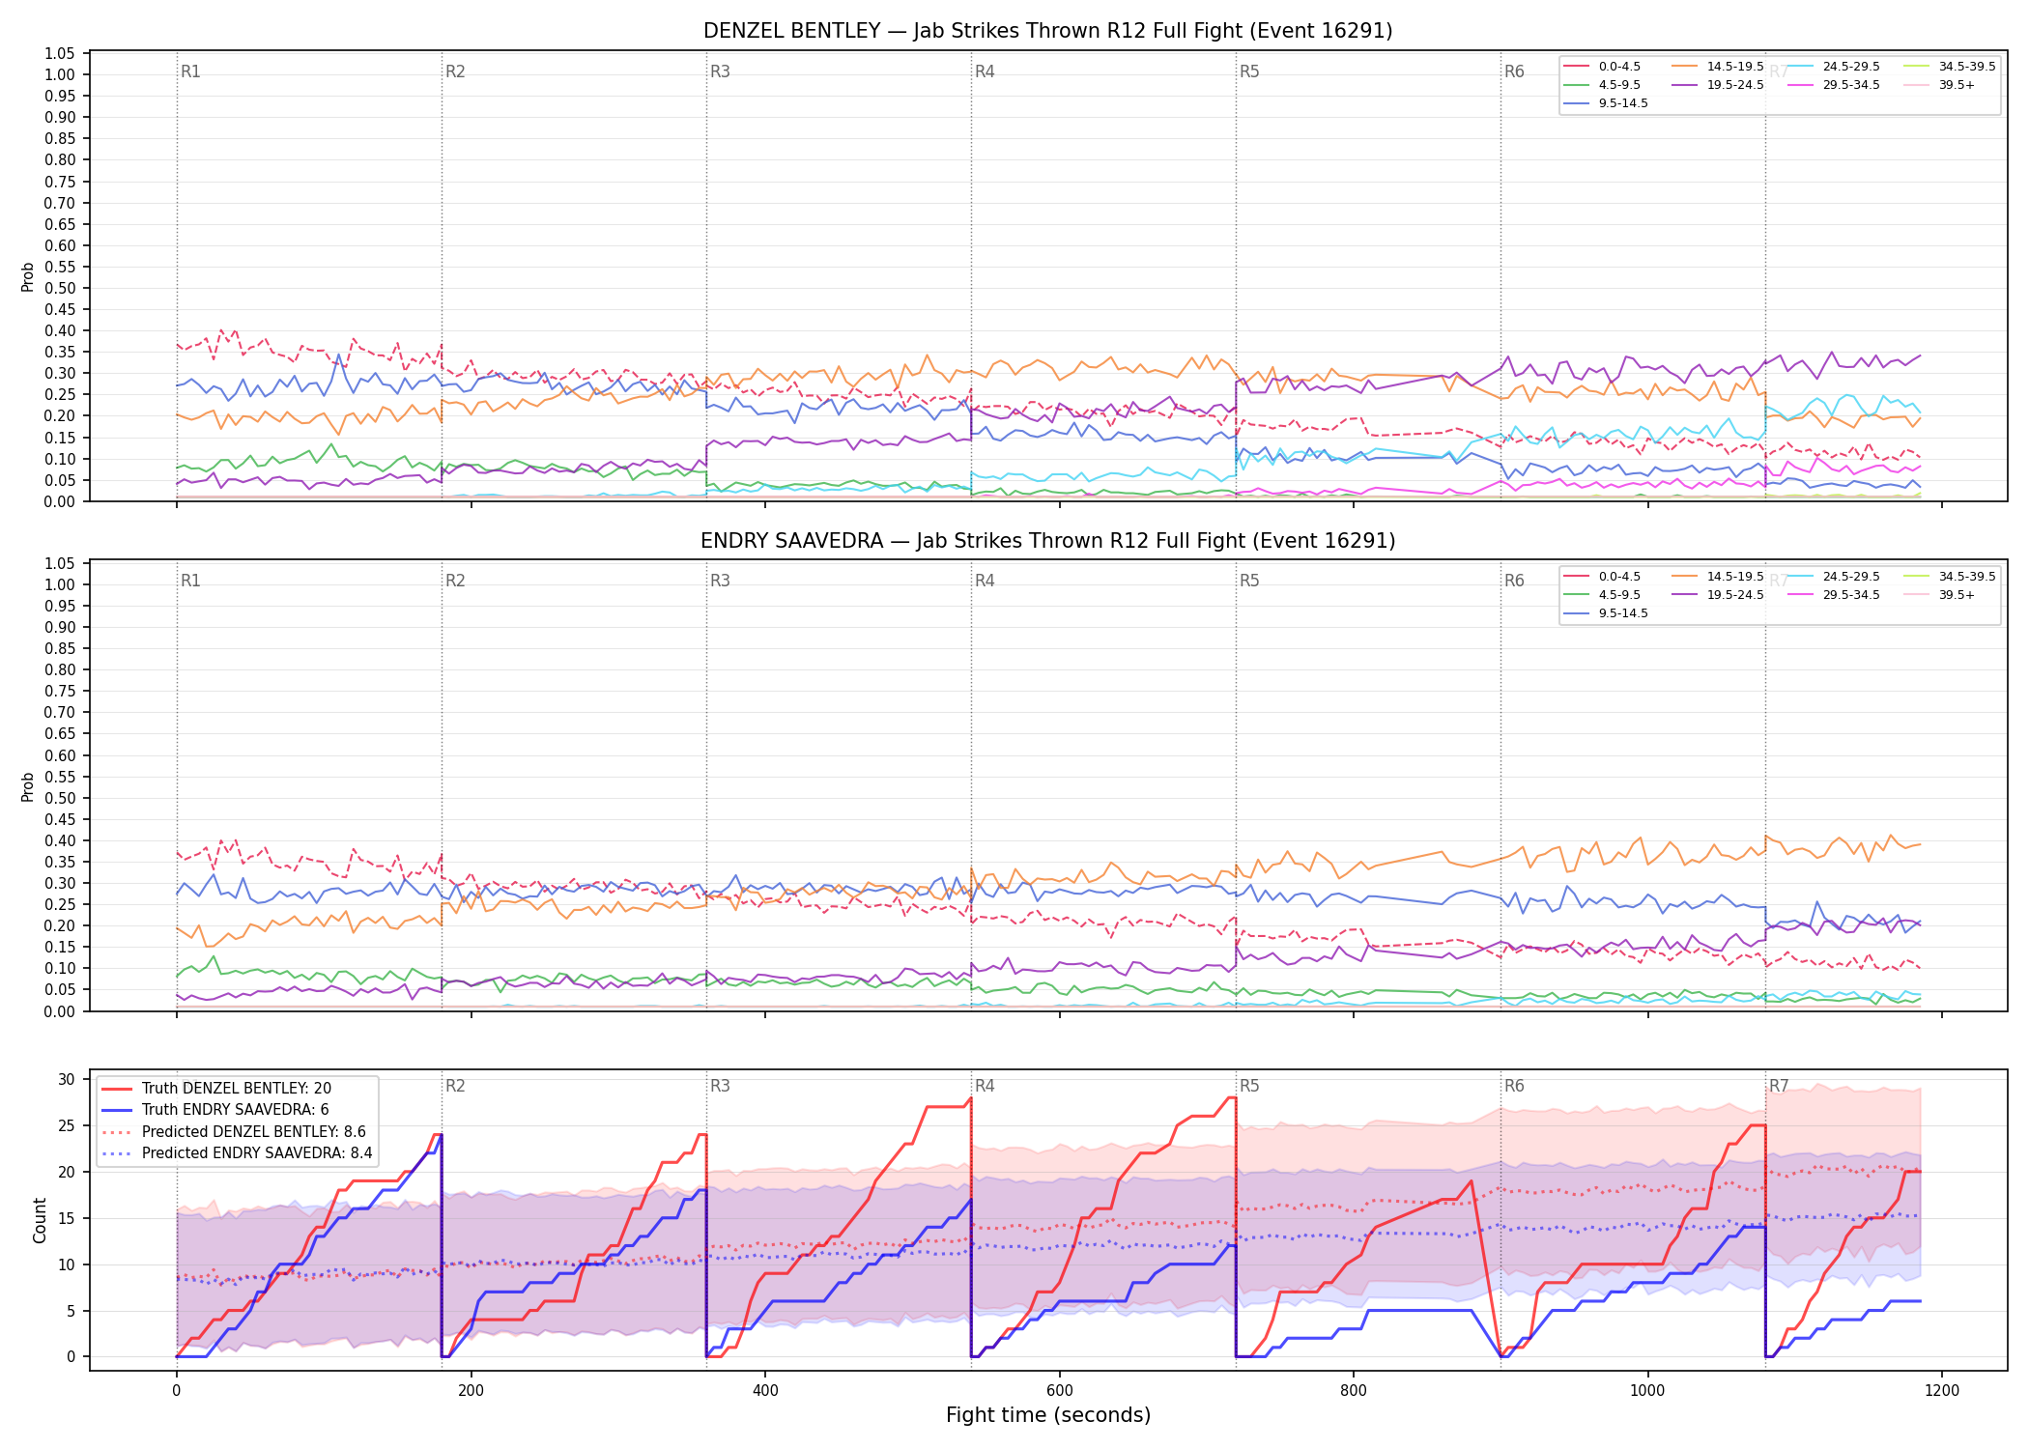Select '9.5-14.5' legend entry in Endry Saavedra chart
The image size is (2029, 1449).
(1606, 613)
